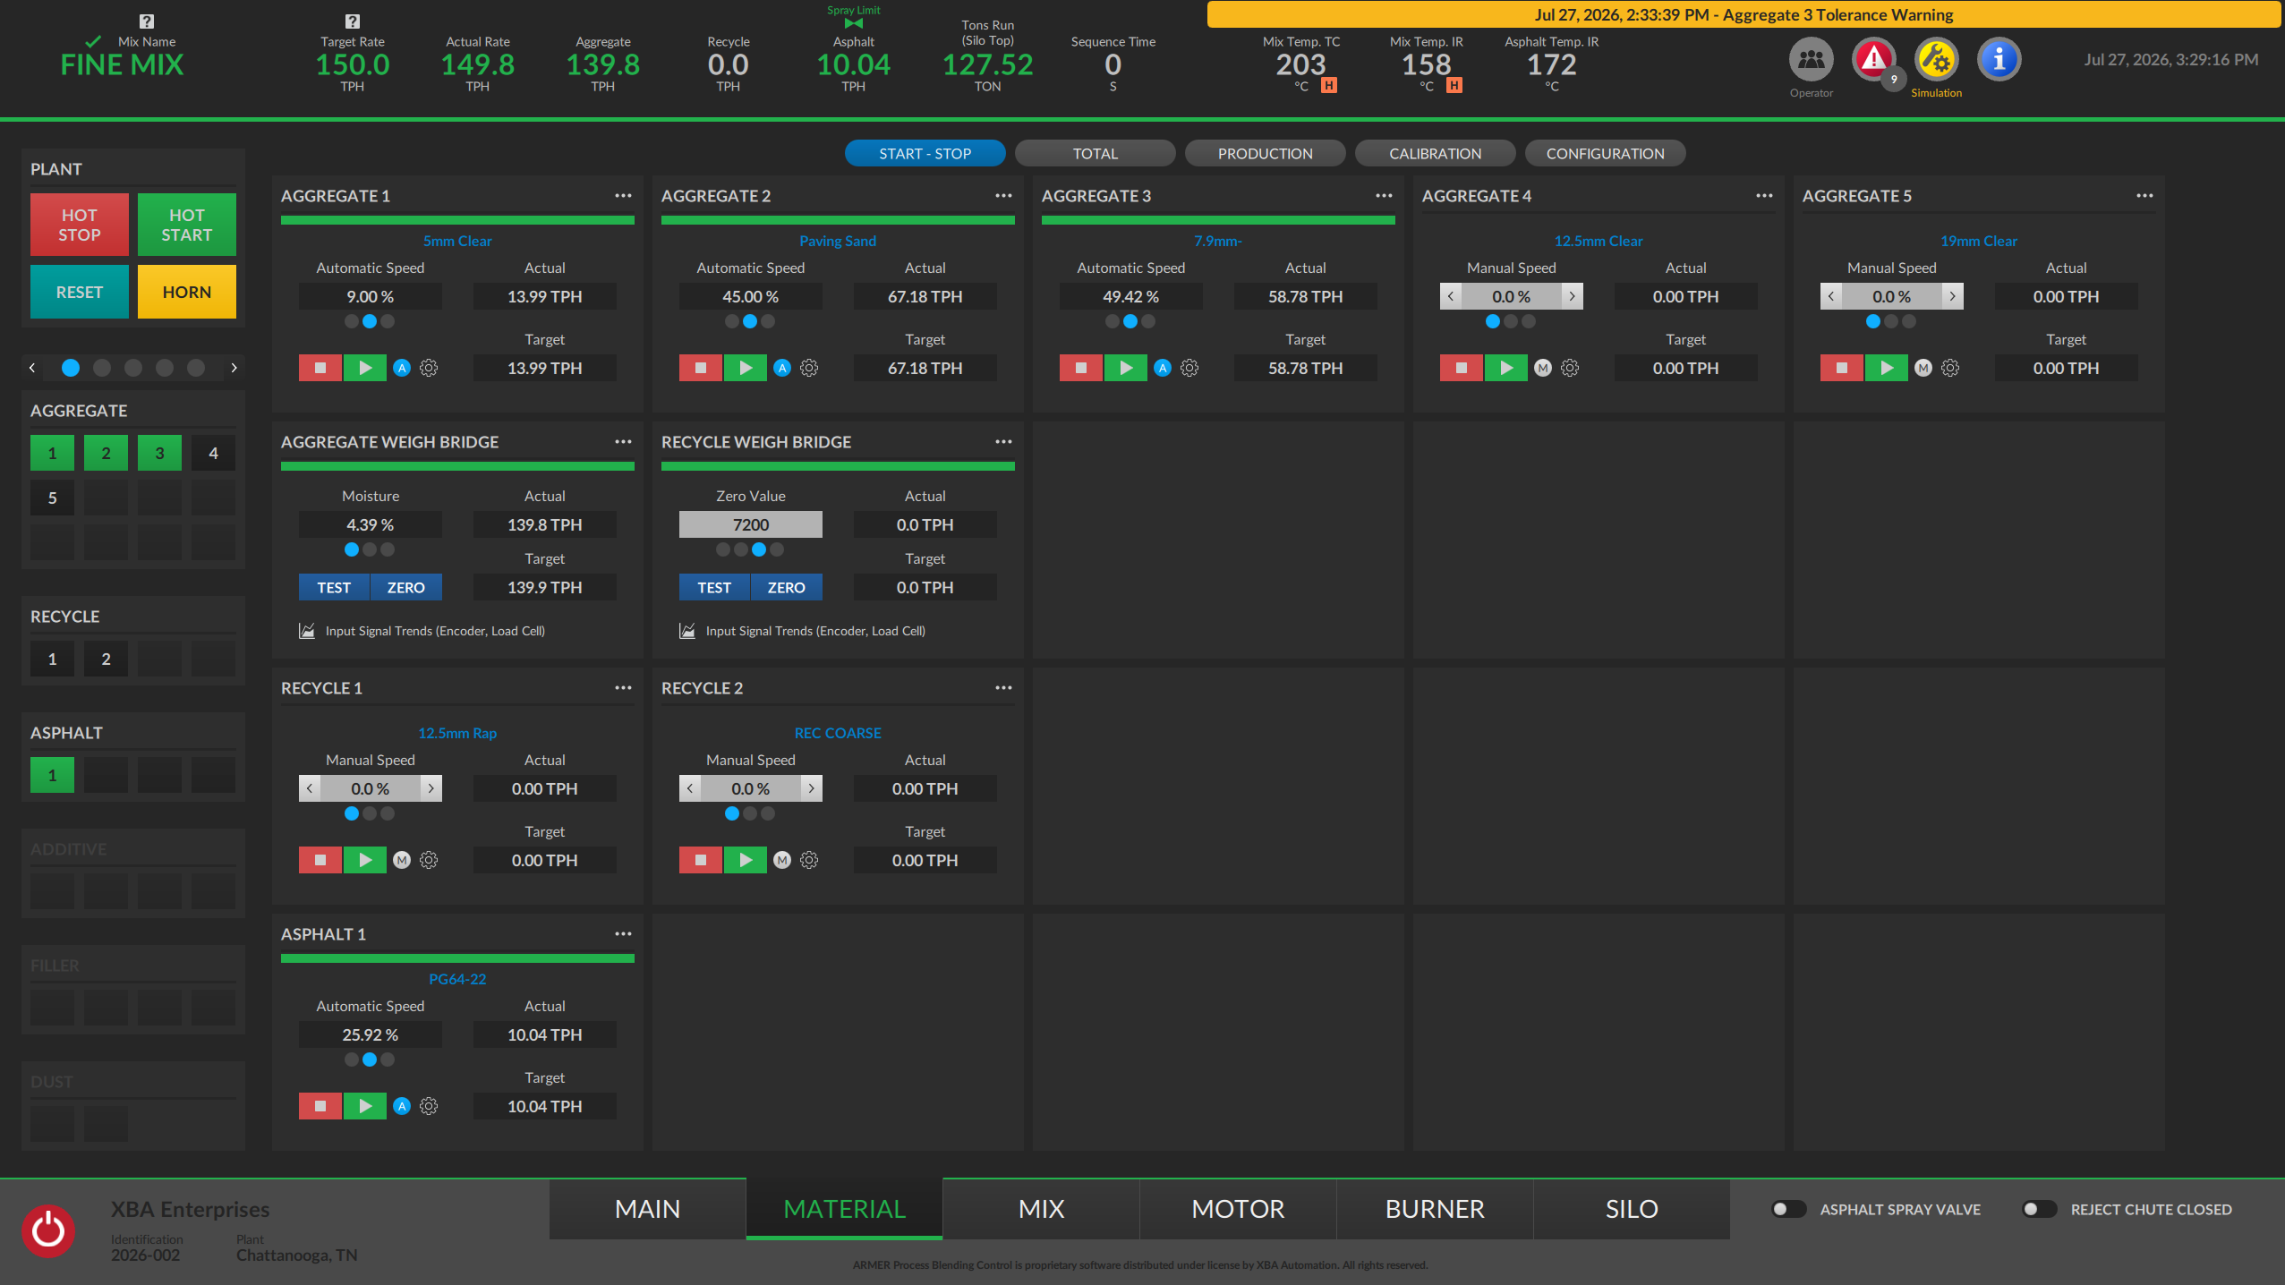Switch to the TOTAL tab

(1096, 153)
